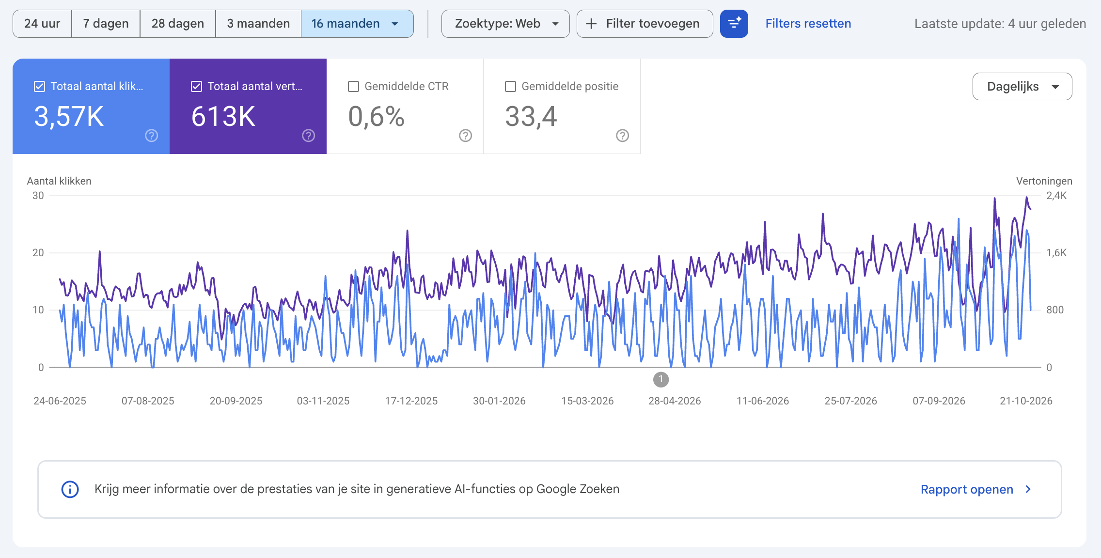Click the 24-06-2025 axis date label
Image resolution: width=1101 pixels, height=558 pixels.
[x=60, y=401]
